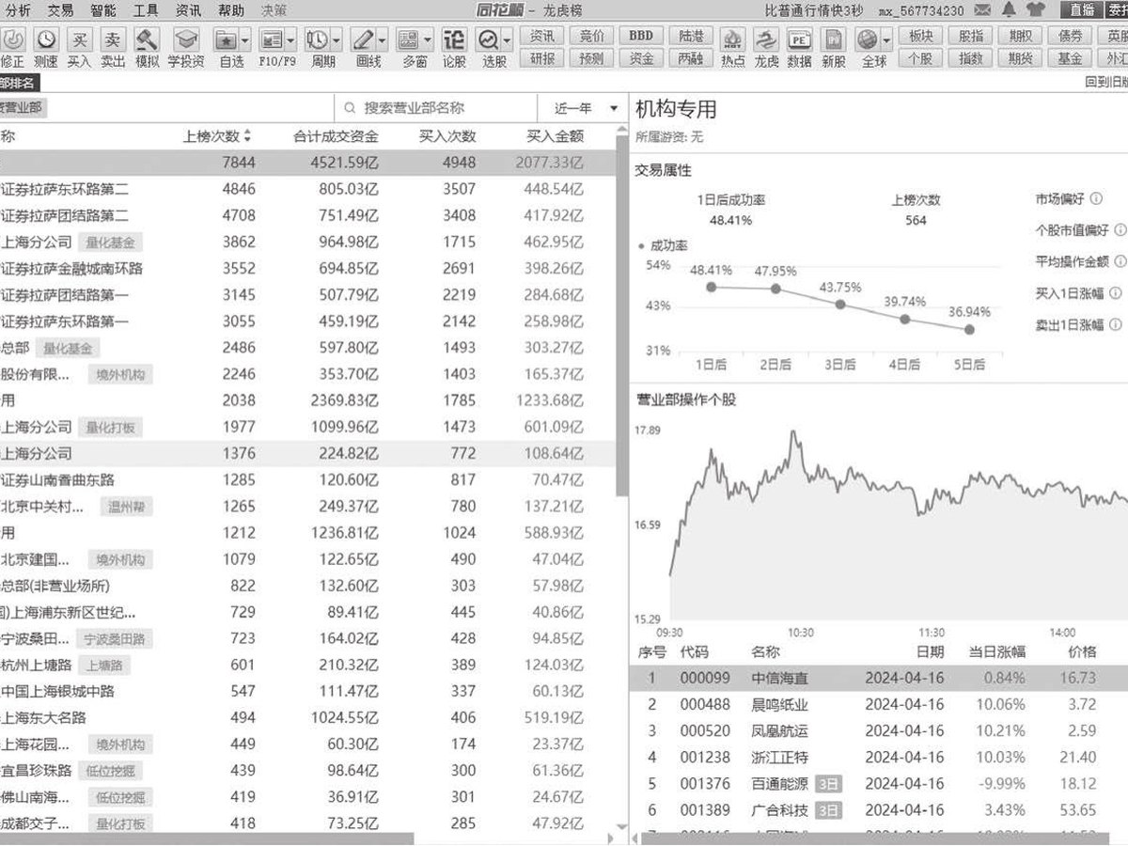This screenshot has width=1128, height=846.
Task: Open the 测速 speed test clock icon
Action: pos(46,39)
